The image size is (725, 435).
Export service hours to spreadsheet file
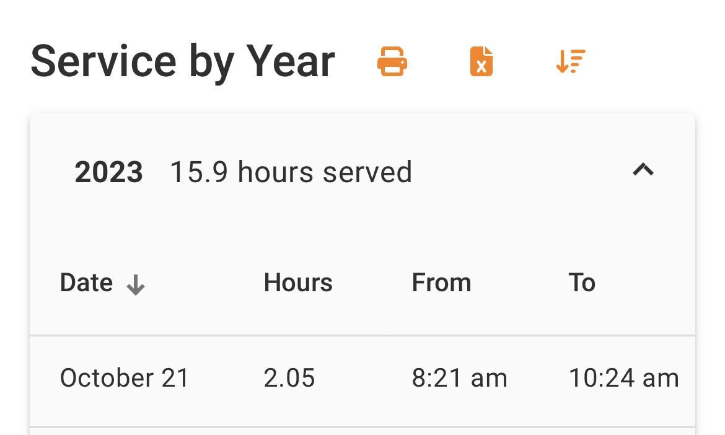481,62
